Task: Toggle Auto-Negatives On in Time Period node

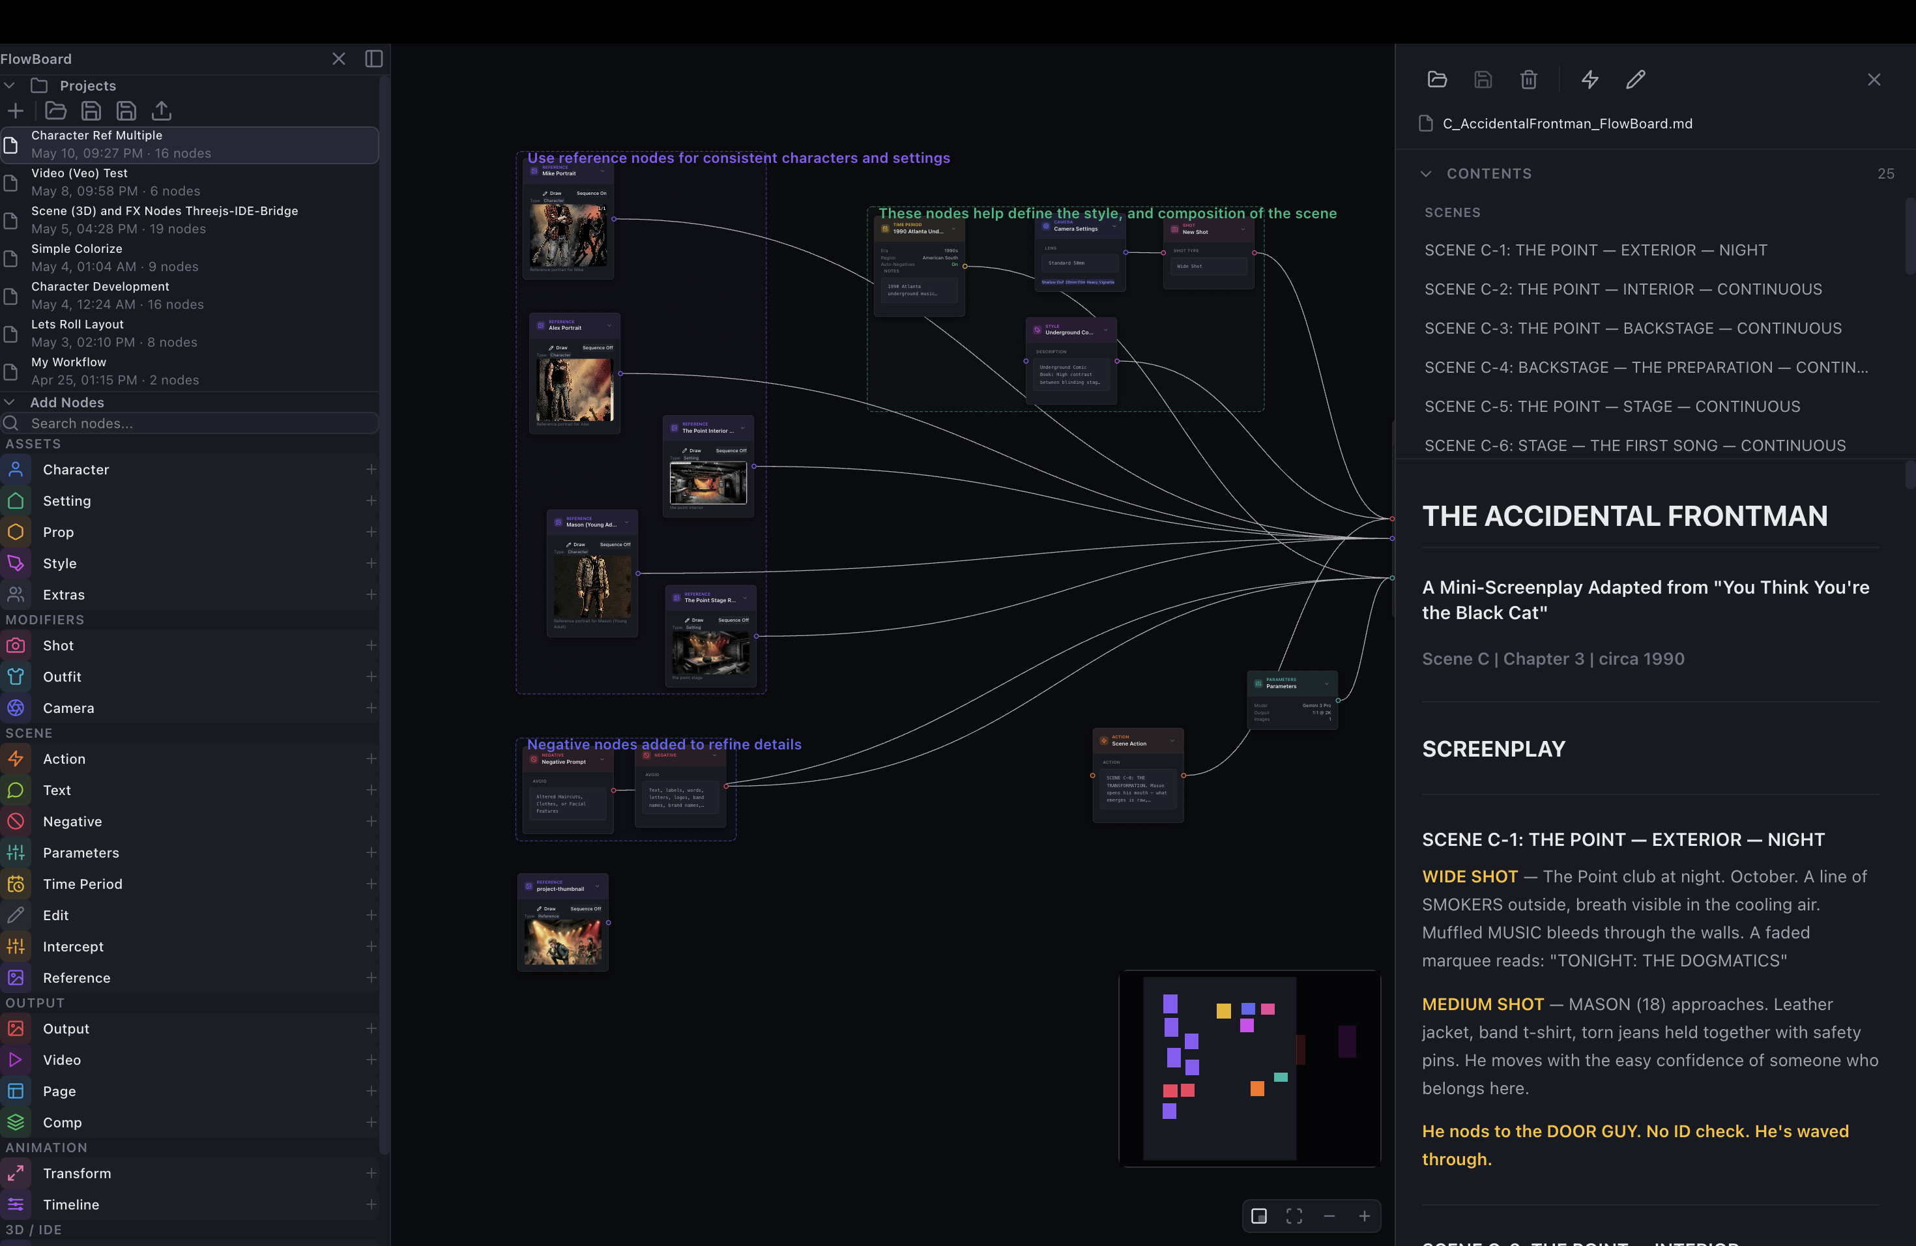Action: pyautogui.click(x=955, y=264)
